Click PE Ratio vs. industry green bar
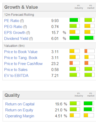This screenshot has height=123, width=96. pyautogui.click(x=75, y=20)
